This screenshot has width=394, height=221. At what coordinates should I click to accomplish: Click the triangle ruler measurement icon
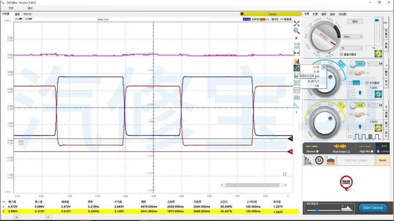(x=297, y=105)
